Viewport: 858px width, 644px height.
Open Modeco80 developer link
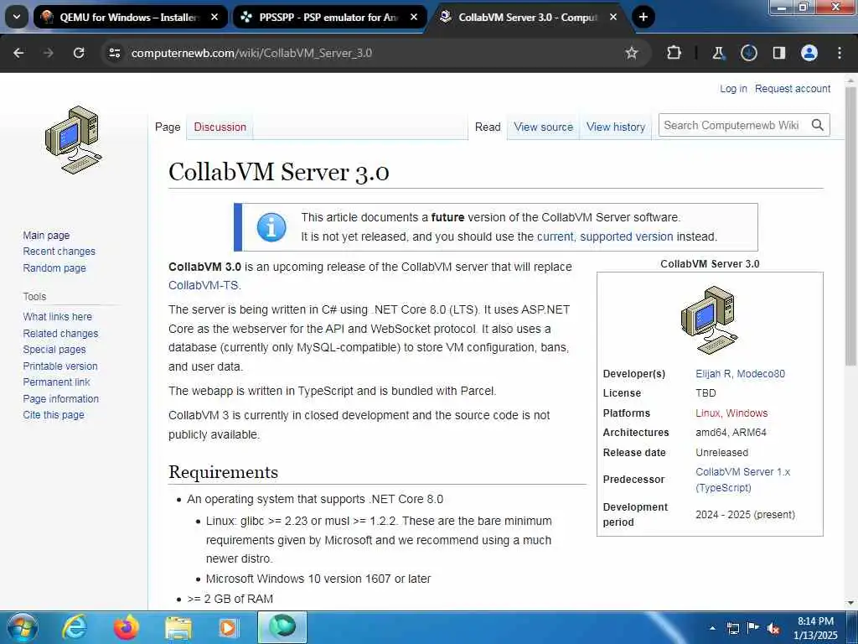(x=761, y=373)
